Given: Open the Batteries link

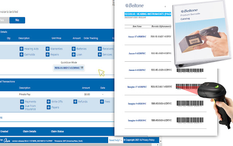Looking at the screenshot, I should [82, 49].
